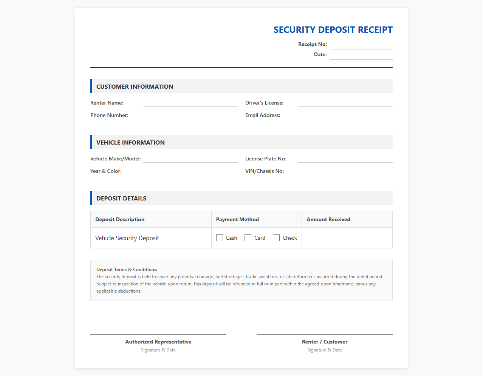The height and width of the screenshot is (376, 483).
Task: Click the Year & Color field
Action: [190, 171]
